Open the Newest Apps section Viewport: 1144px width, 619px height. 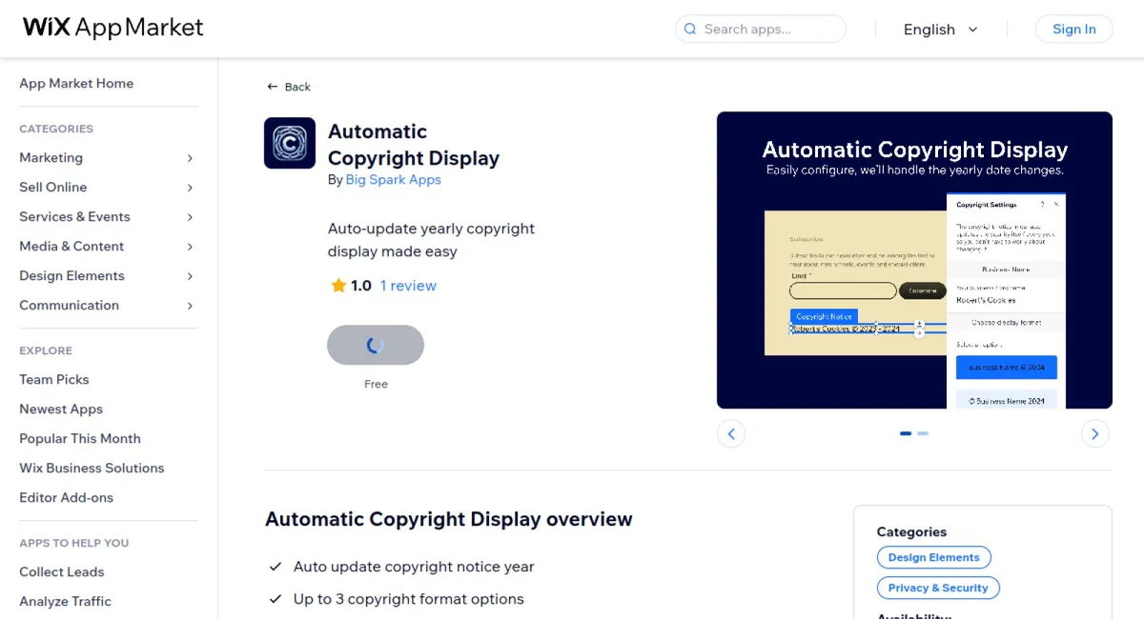[x=60, y=409]
